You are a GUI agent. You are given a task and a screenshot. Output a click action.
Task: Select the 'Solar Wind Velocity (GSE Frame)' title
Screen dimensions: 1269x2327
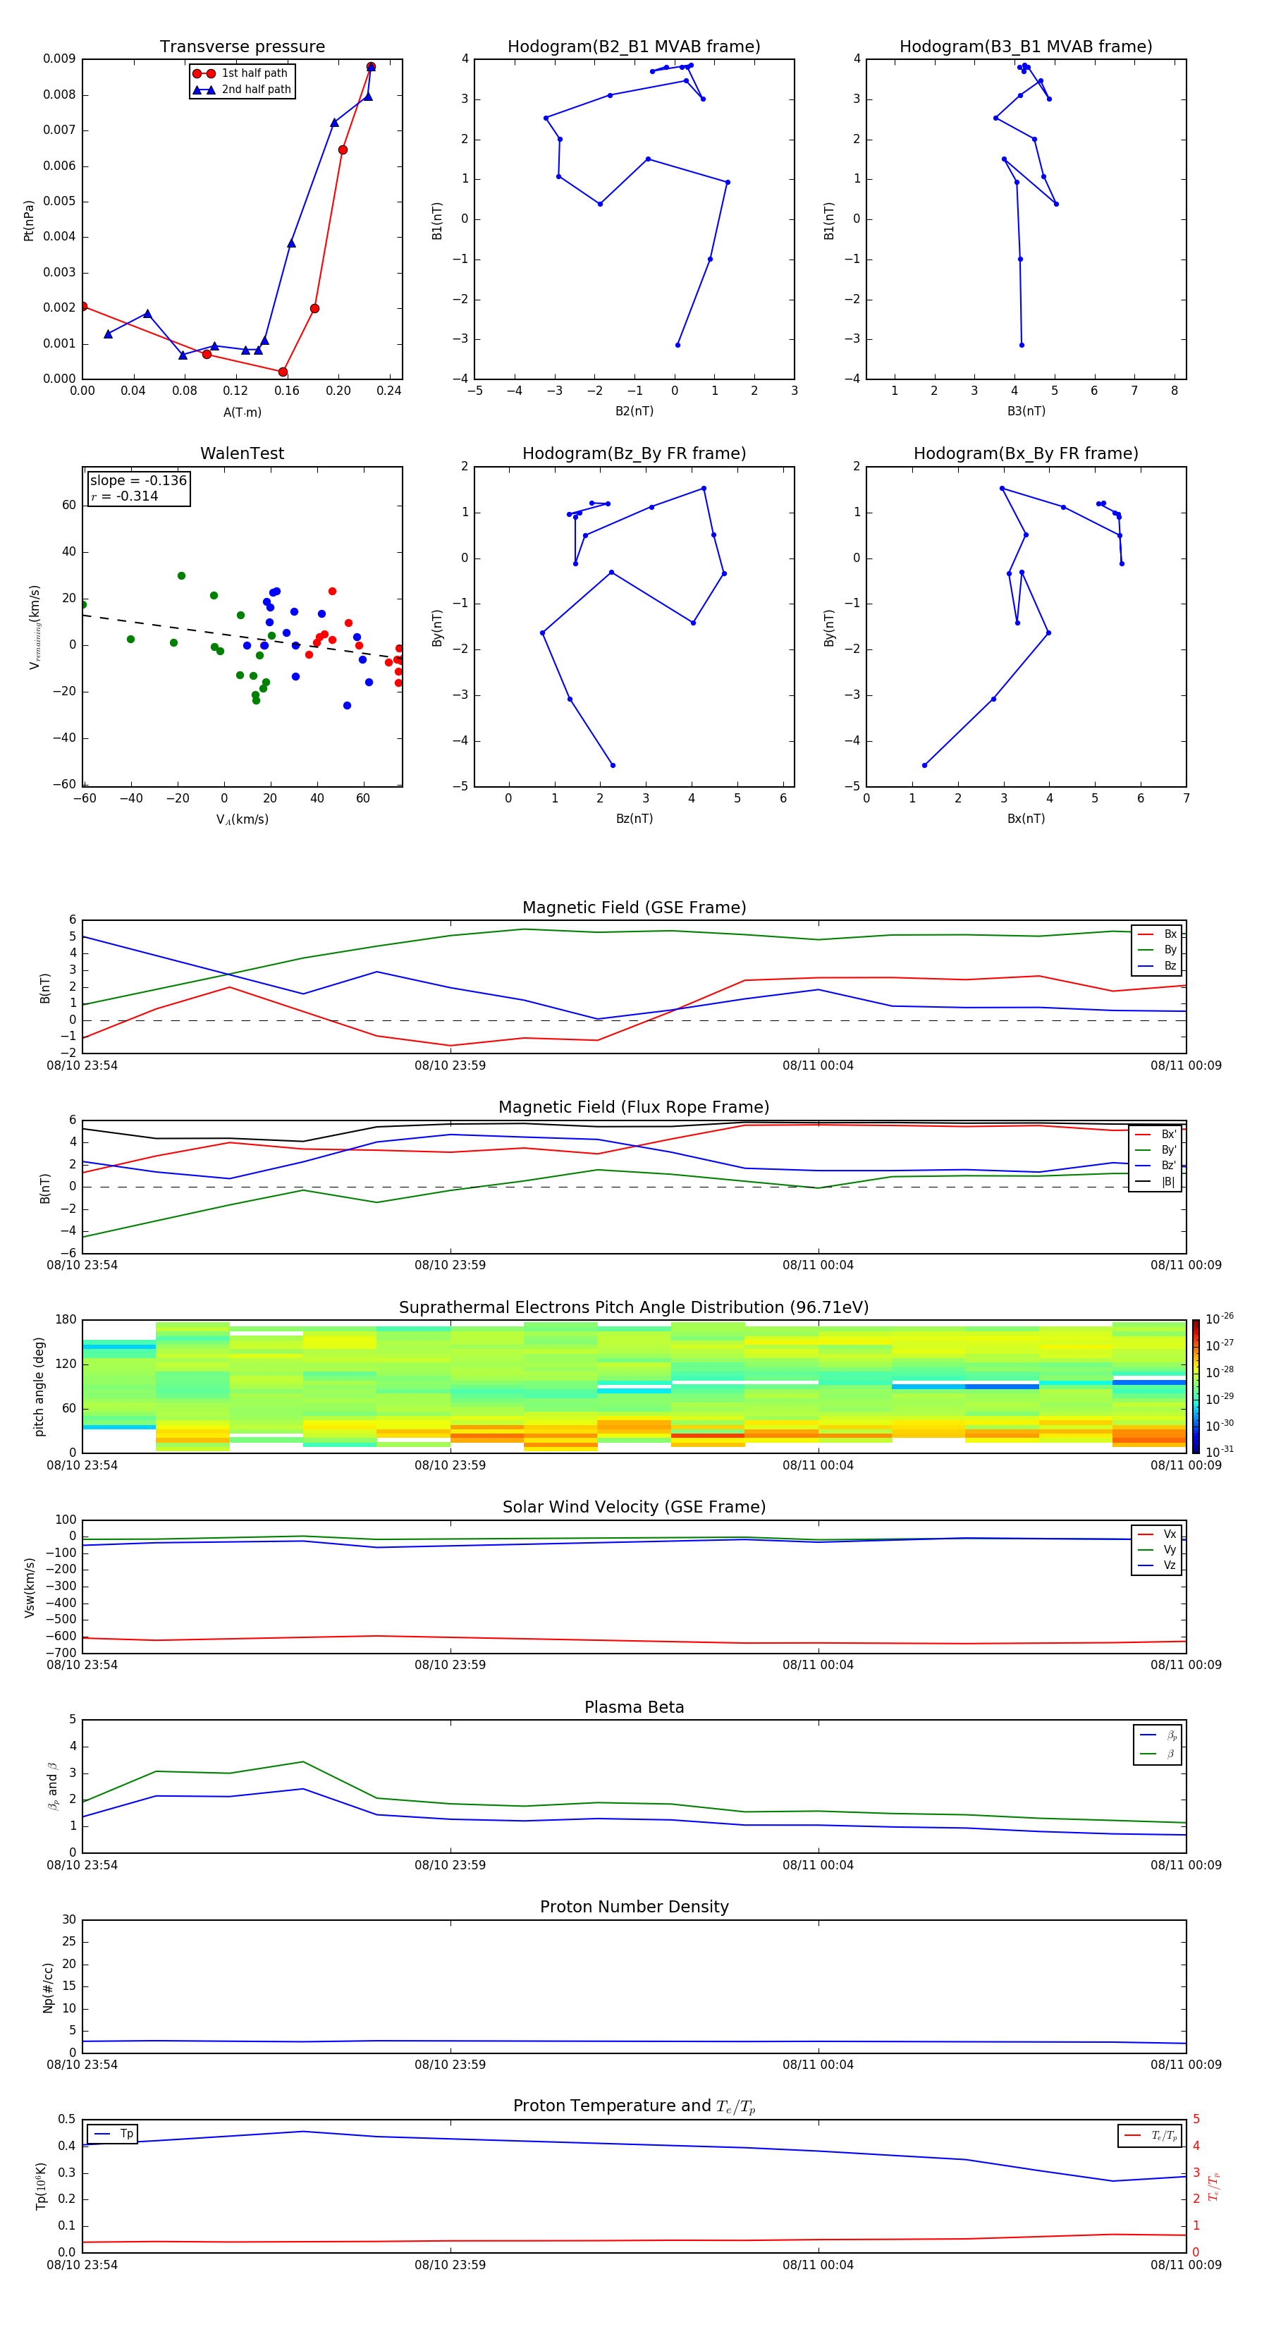click(634, 1508)
